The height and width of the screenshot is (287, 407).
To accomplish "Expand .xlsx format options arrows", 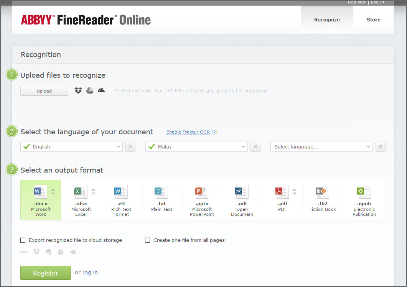I will click(93, 192).
